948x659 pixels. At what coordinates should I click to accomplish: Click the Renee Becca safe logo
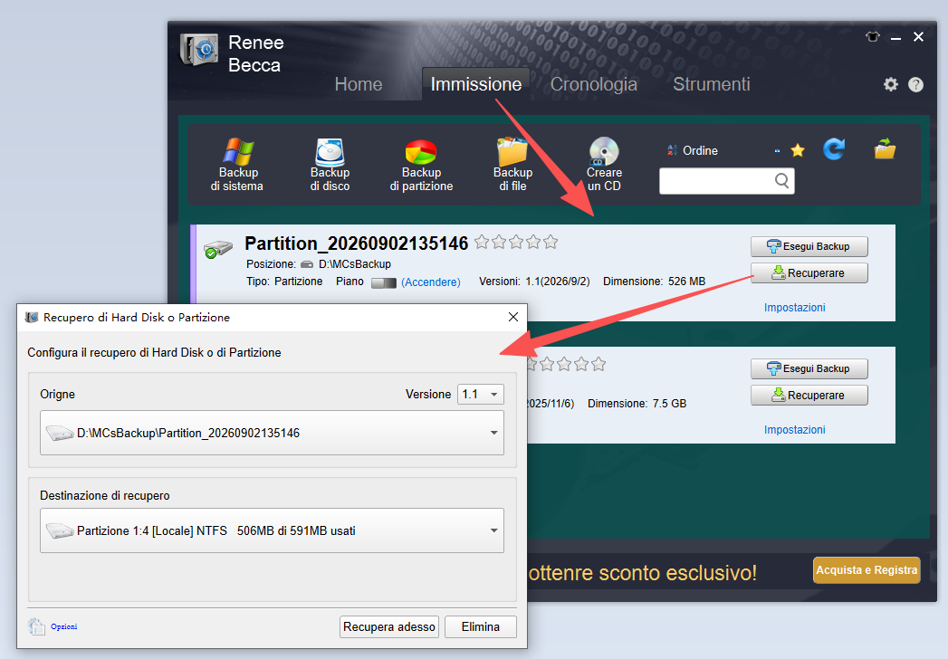click(x=199, y=50)
